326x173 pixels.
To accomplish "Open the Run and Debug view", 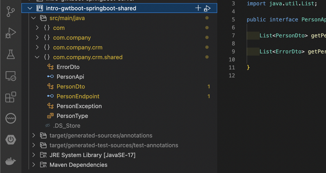I will 10,33.
